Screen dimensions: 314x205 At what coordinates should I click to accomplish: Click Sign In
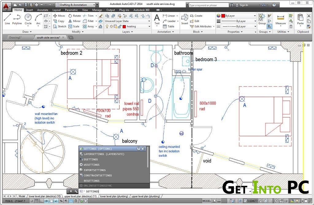pos(242,5)
